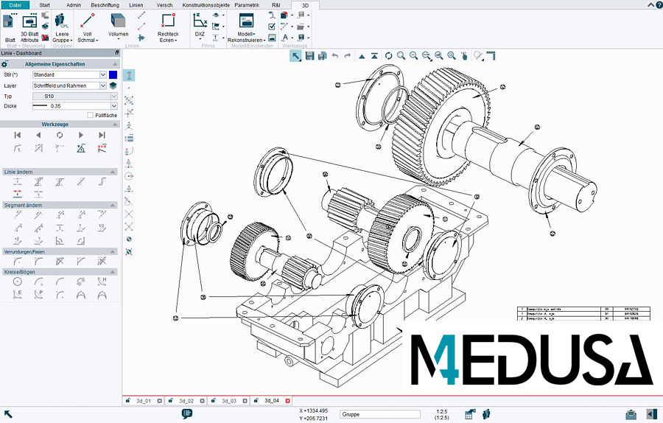The height and width of the screenshot is (423, 663).
Task: Switch to the Parametrik ribbon tab
Action: click(x=247, y=5)
